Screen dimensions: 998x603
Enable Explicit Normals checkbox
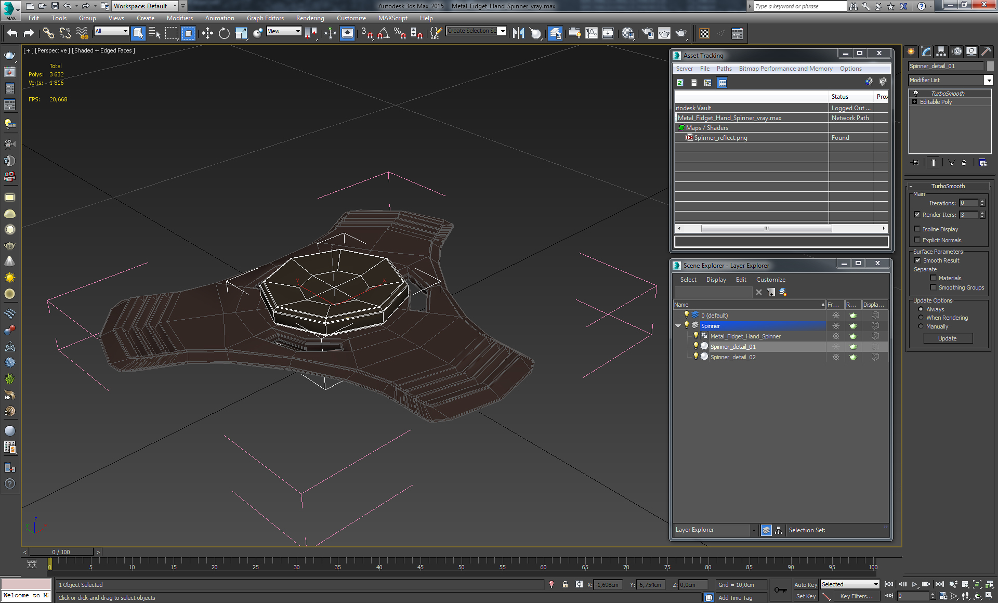(917, 240)
